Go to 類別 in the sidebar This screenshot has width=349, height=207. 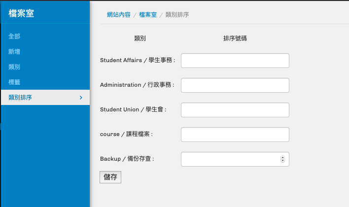coord(14,67)
